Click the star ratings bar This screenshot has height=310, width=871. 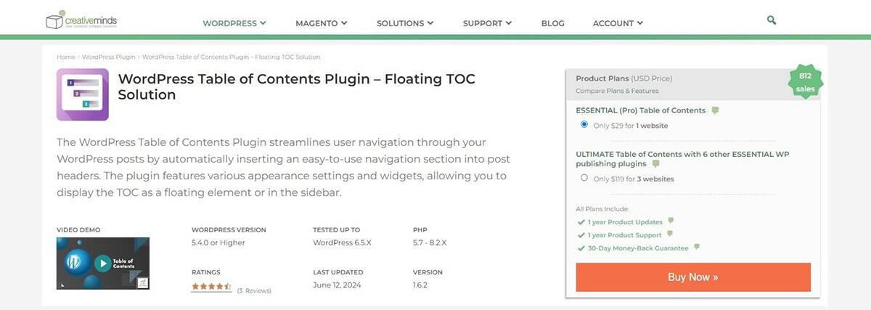[x=211, y=287]
